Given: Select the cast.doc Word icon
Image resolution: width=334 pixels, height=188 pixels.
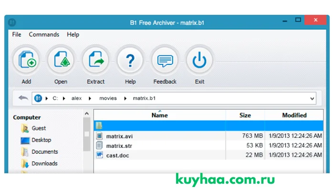Looking at the screenshot, I should [99, 155].
